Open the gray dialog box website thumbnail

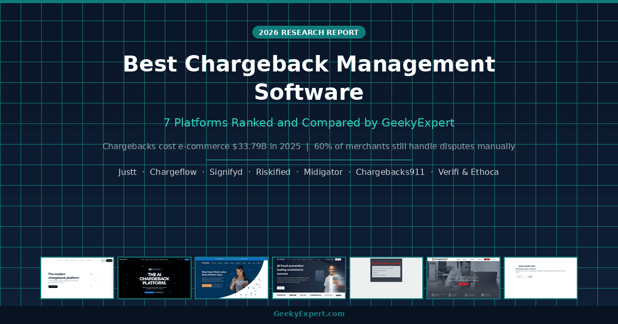click(x=386, y=278)
